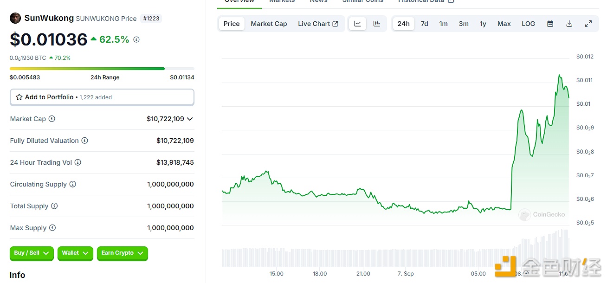Download chart data icon
Image resolution: width=607 pixels, height=283 pixels.
click(x=569, y=24)
